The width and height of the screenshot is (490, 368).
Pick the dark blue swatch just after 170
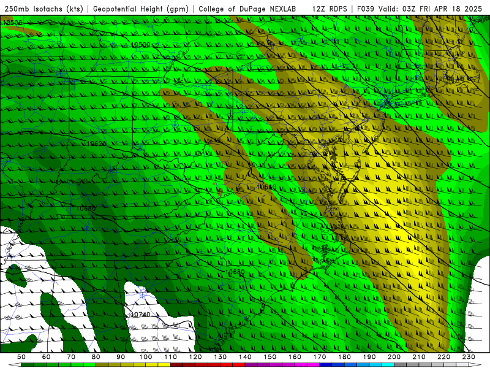[x=326, y=365]
